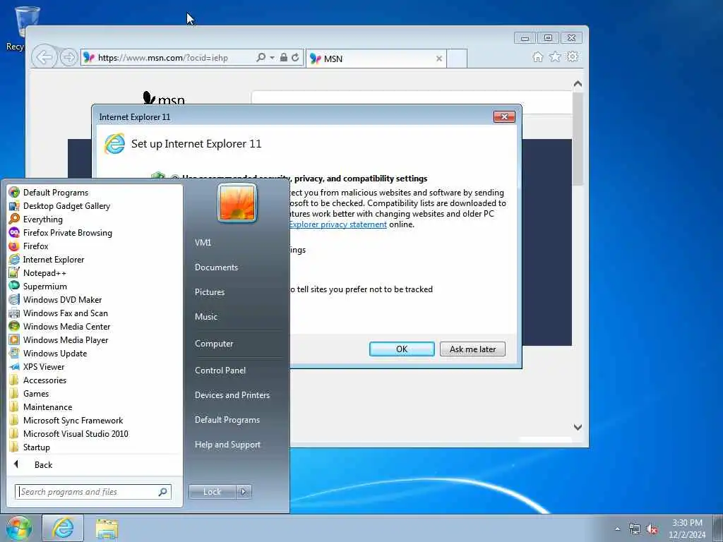View the security report lock icon
The width and height of the screenshot is (723, 542).
284,58
